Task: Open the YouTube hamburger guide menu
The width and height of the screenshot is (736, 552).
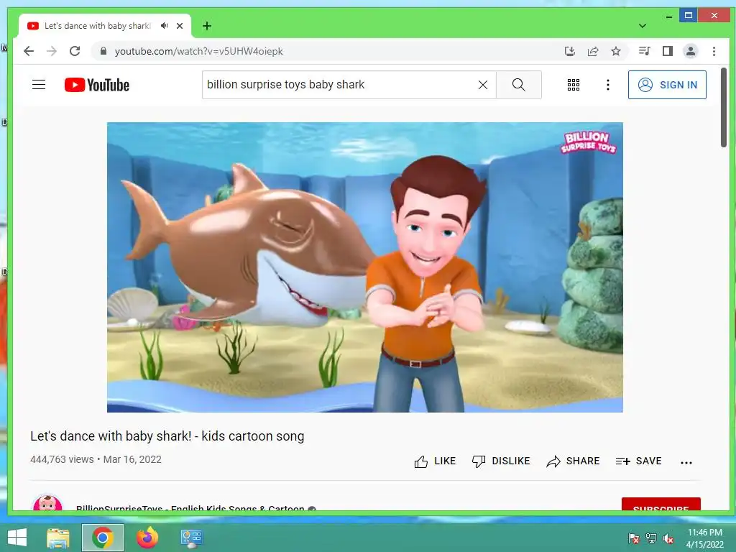Action: (39, 85)
